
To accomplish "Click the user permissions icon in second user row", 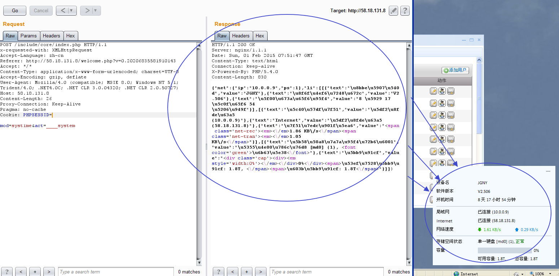I will tap(442, 103).
